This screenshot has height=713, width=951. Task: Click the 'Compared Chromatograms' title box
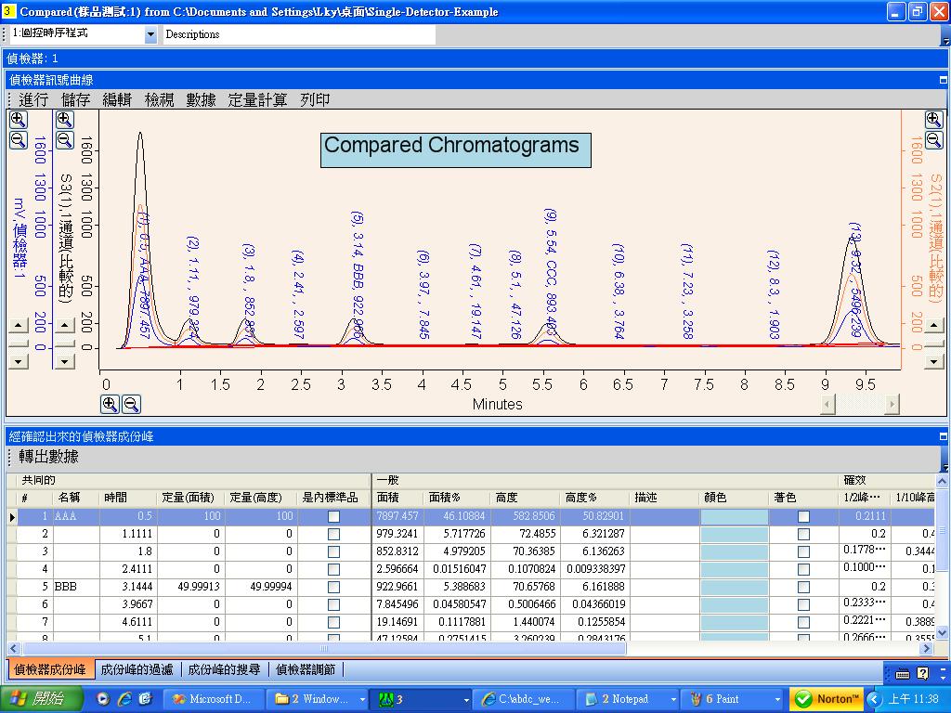point(455,149)
